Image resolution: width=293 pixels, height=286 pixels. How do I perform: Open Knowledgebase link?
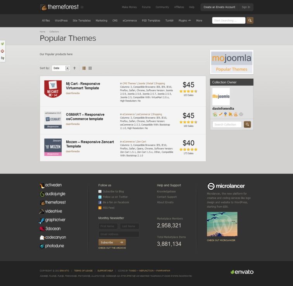[x=166, y=191]
